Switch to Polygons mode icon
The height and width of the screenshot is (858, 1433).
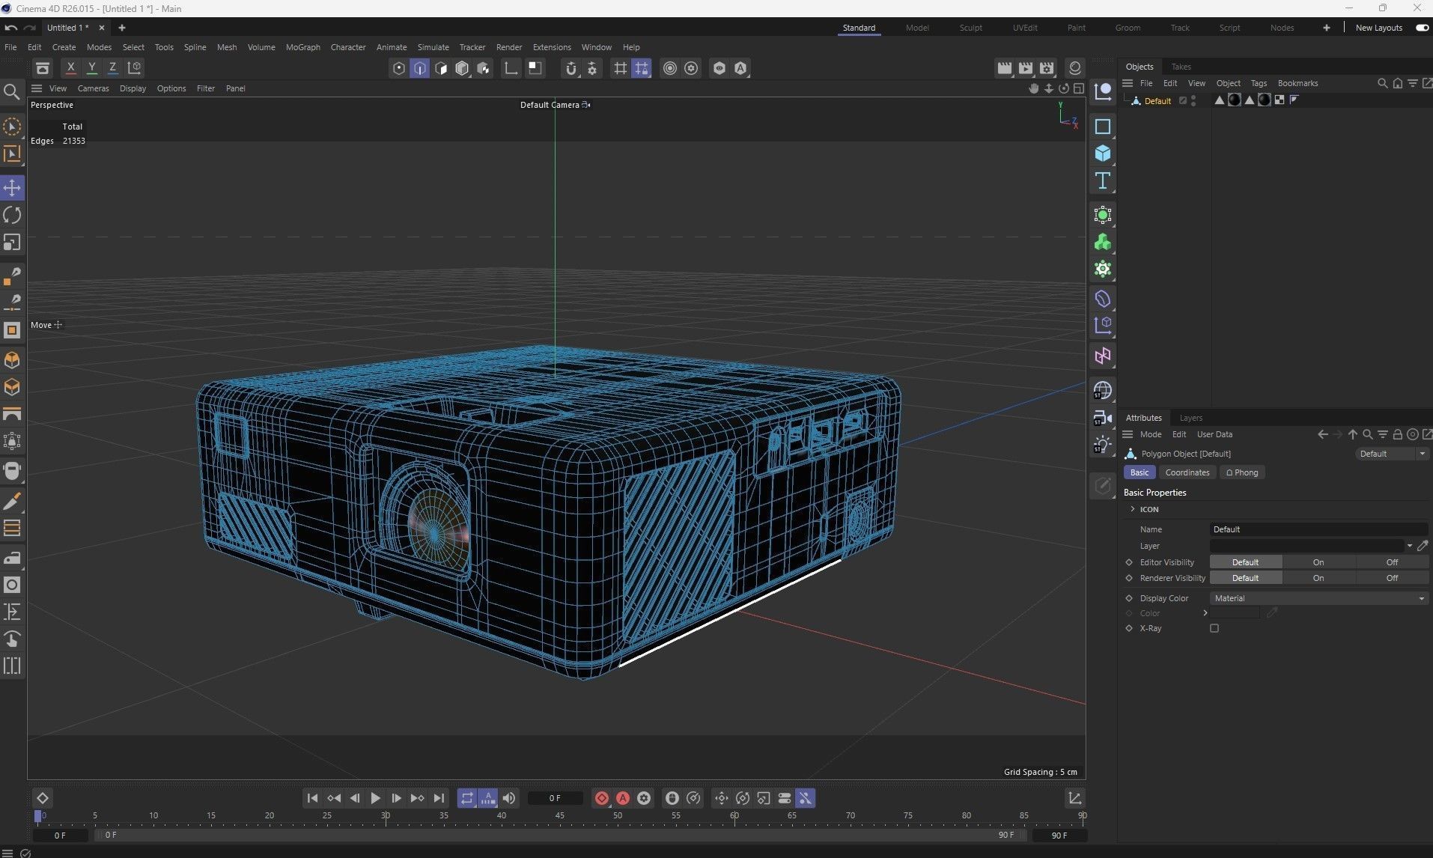[441, 68]
